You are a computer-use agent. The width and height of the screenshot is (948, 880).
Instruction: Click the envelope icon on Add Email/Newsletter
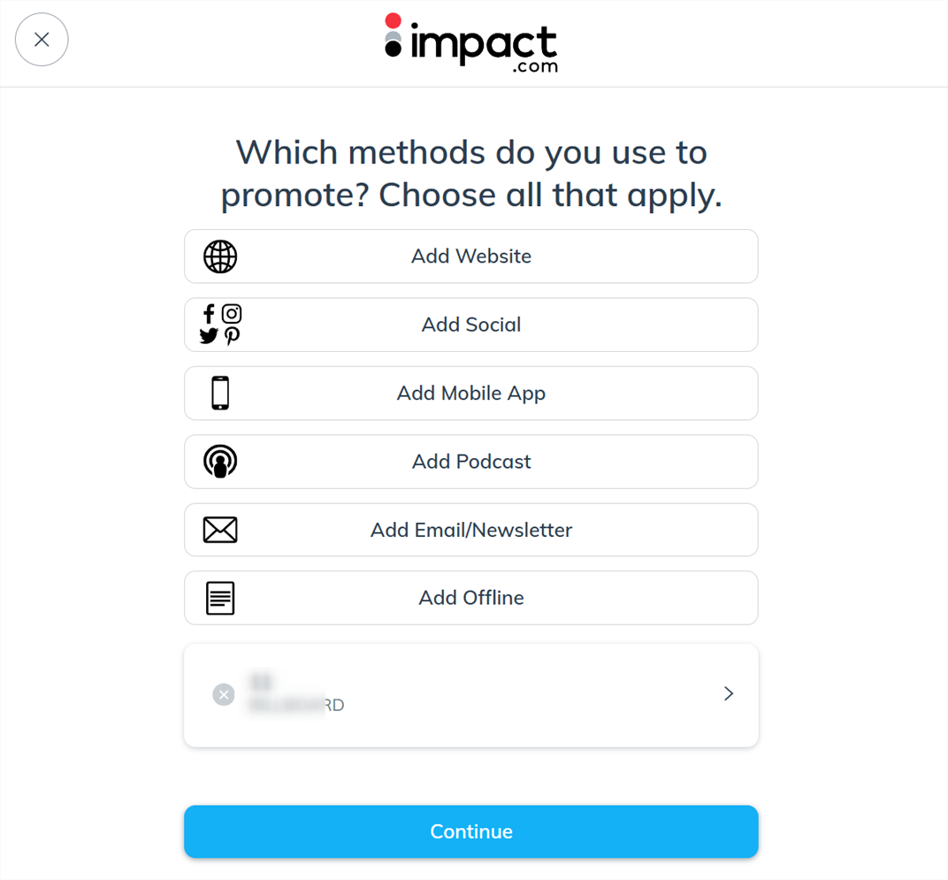pos(219,529)
